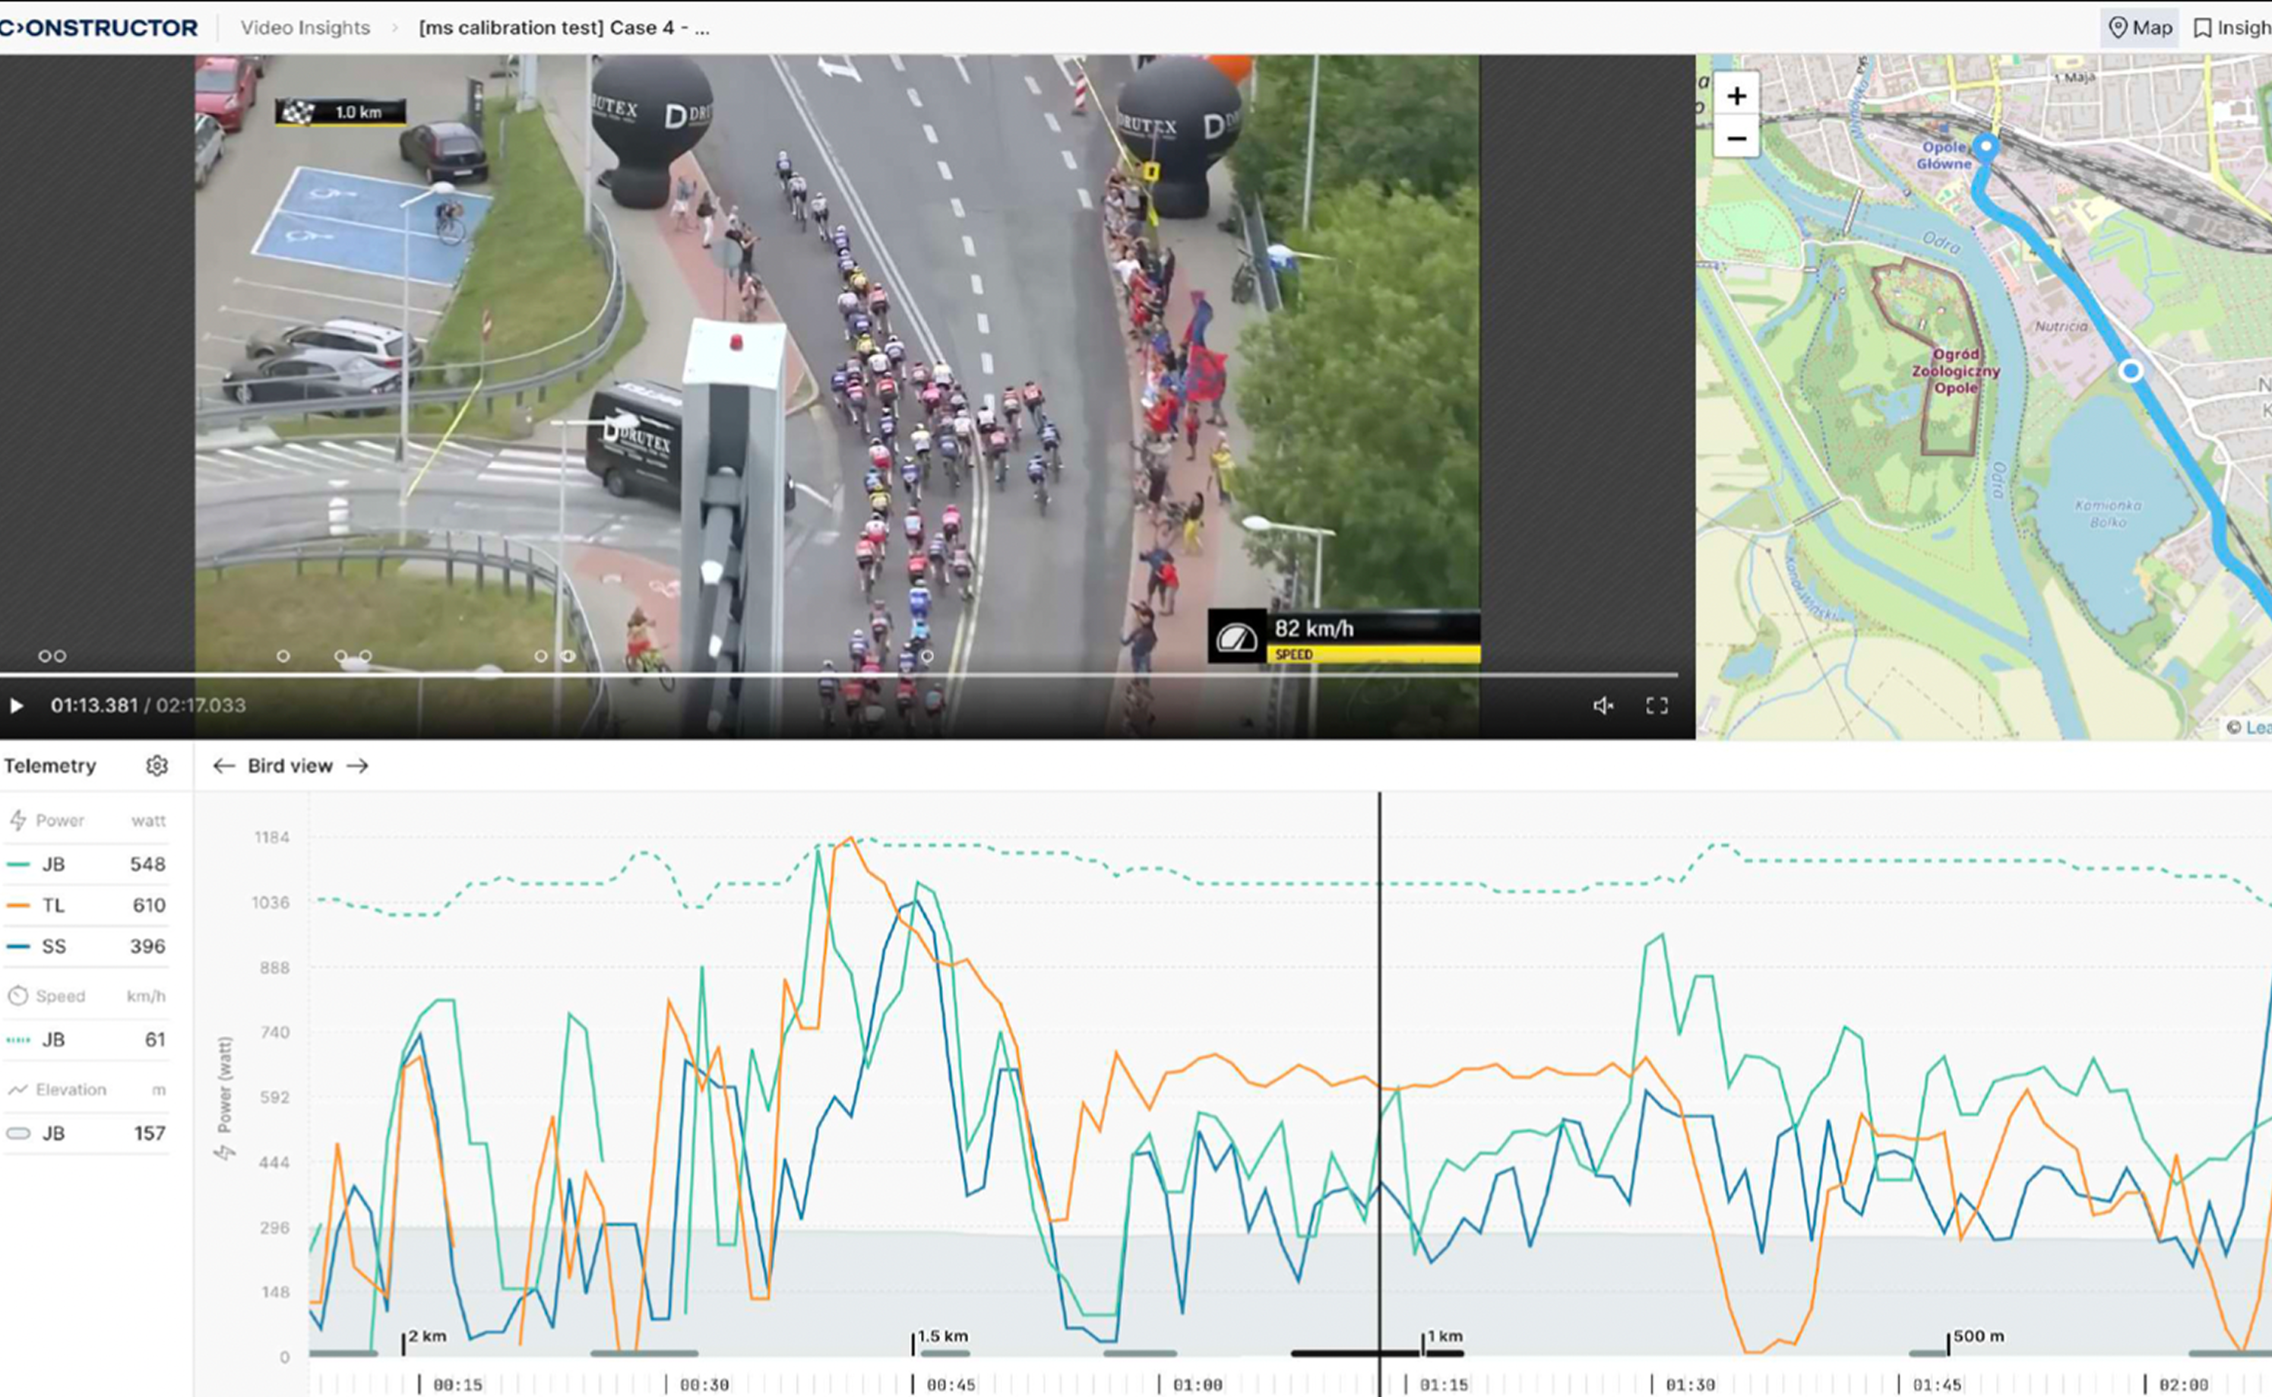Screen dimensions: 2272x1397
Task: Zoom in on the map with the plus button
Action: pyautogui.click(x=1737, y=94)
